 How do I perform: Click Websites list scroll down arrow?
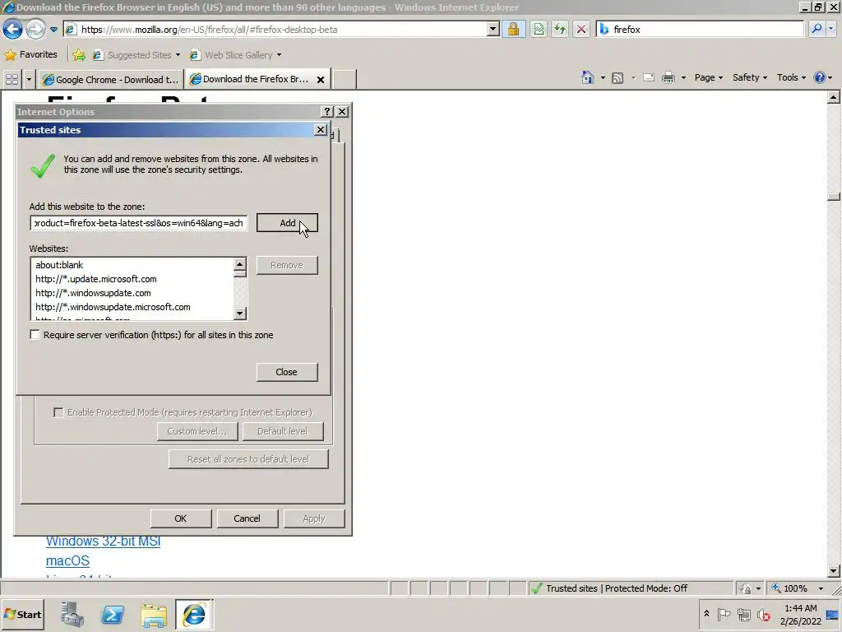click(x=240, y=313)
